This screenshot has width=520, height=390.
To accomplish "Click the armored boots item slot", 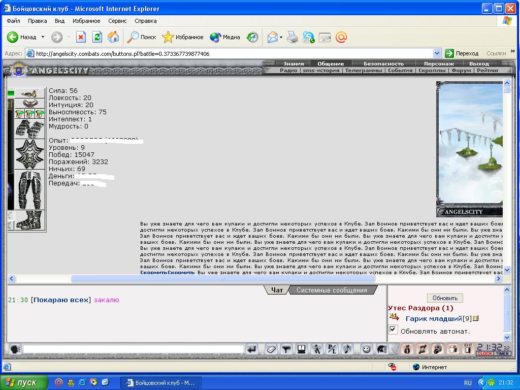I will coord(30,220).
